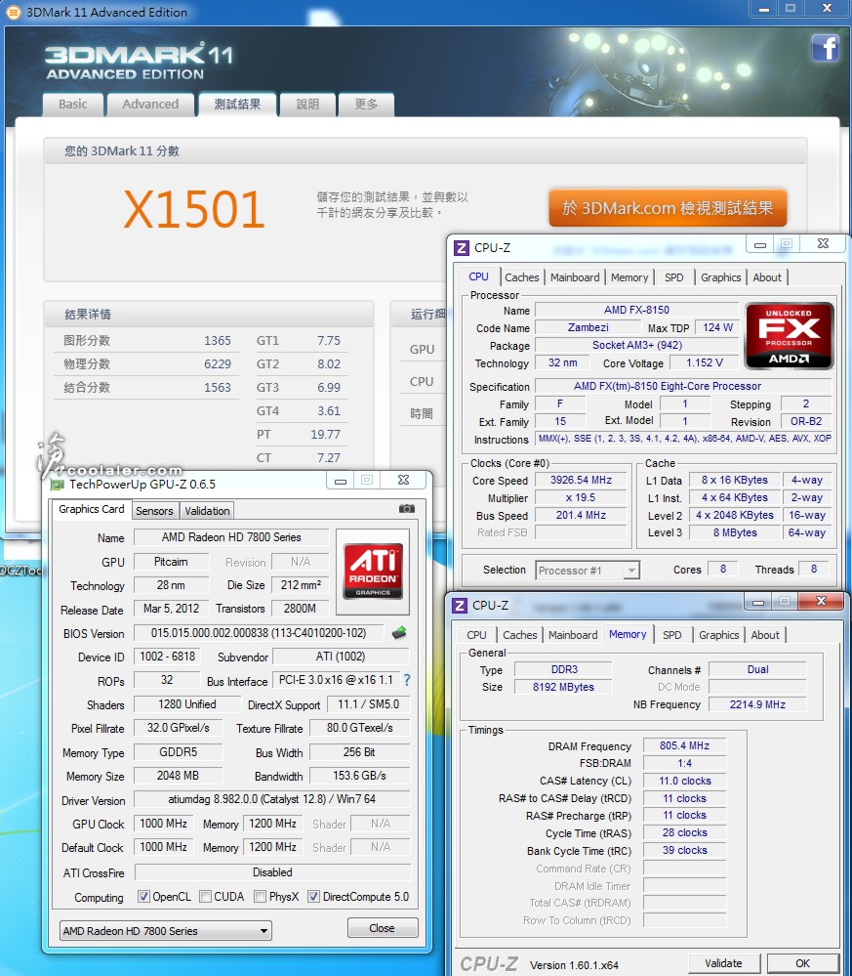The width and height of the screenshot is (852, 976).
Task: Toggle the DirectCompute 5.0 checkbox
Action: [x=314, y=896]
